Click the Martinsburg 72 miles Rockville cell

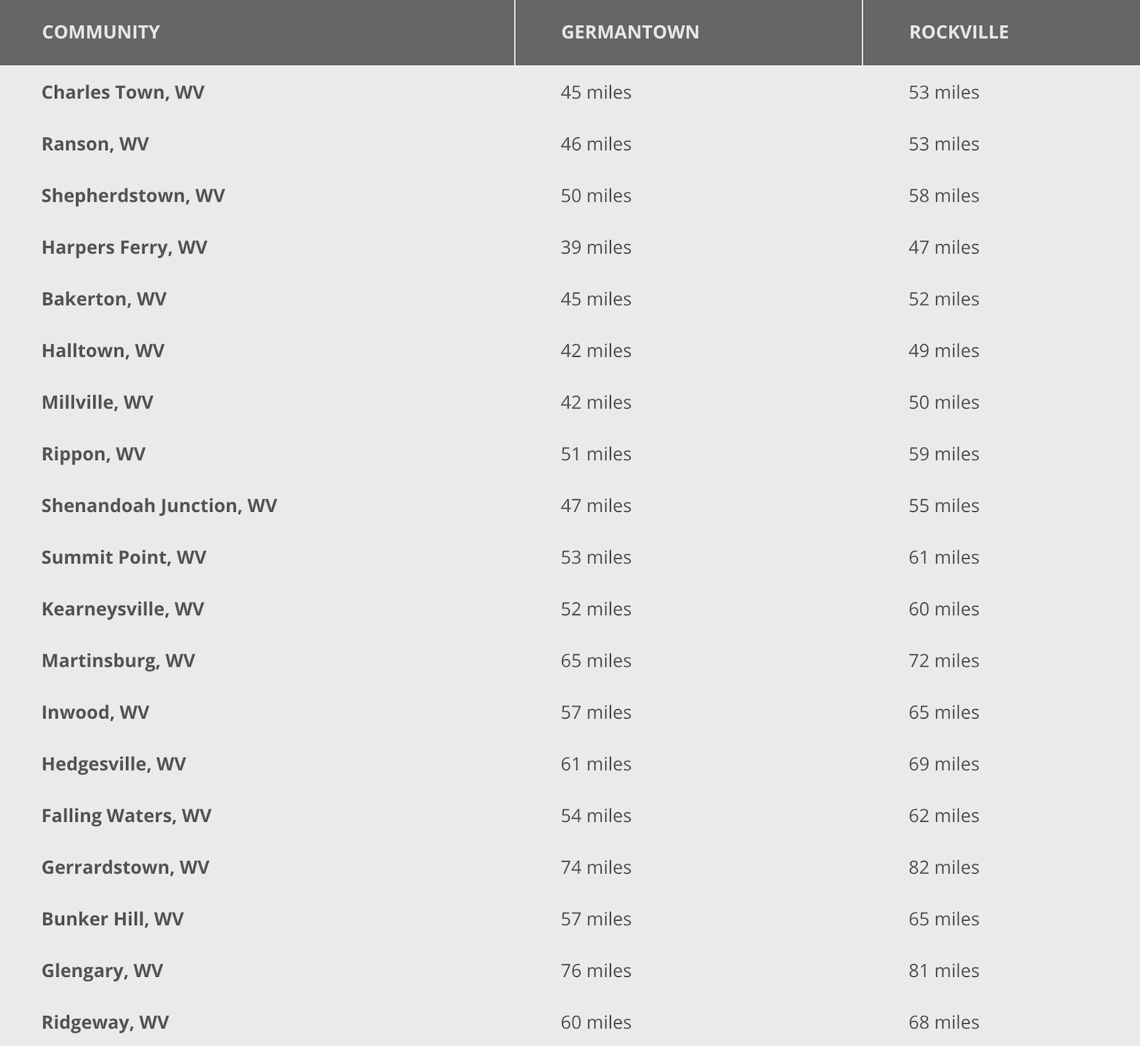943,661
